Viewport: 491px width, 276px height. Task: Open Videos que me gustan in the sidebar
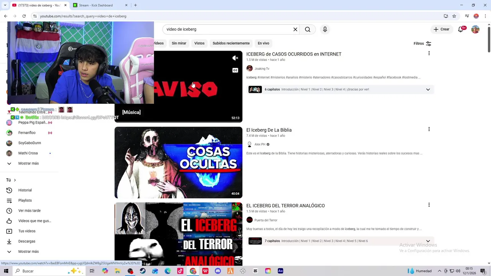coord(35,221)
